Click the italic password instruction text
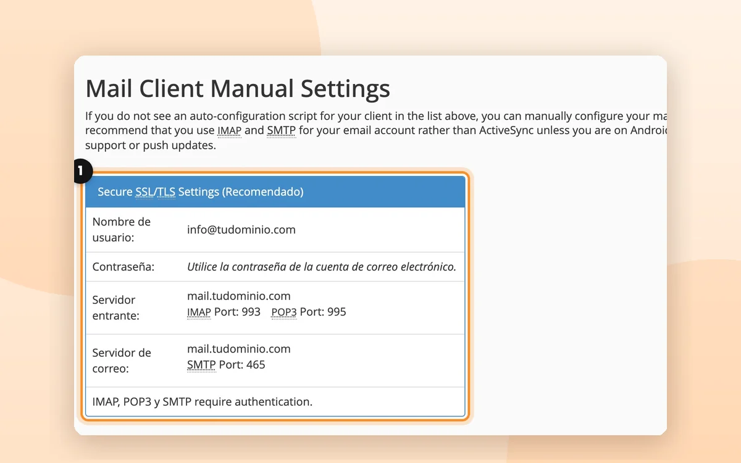741x463 pixels. (322, 267)
